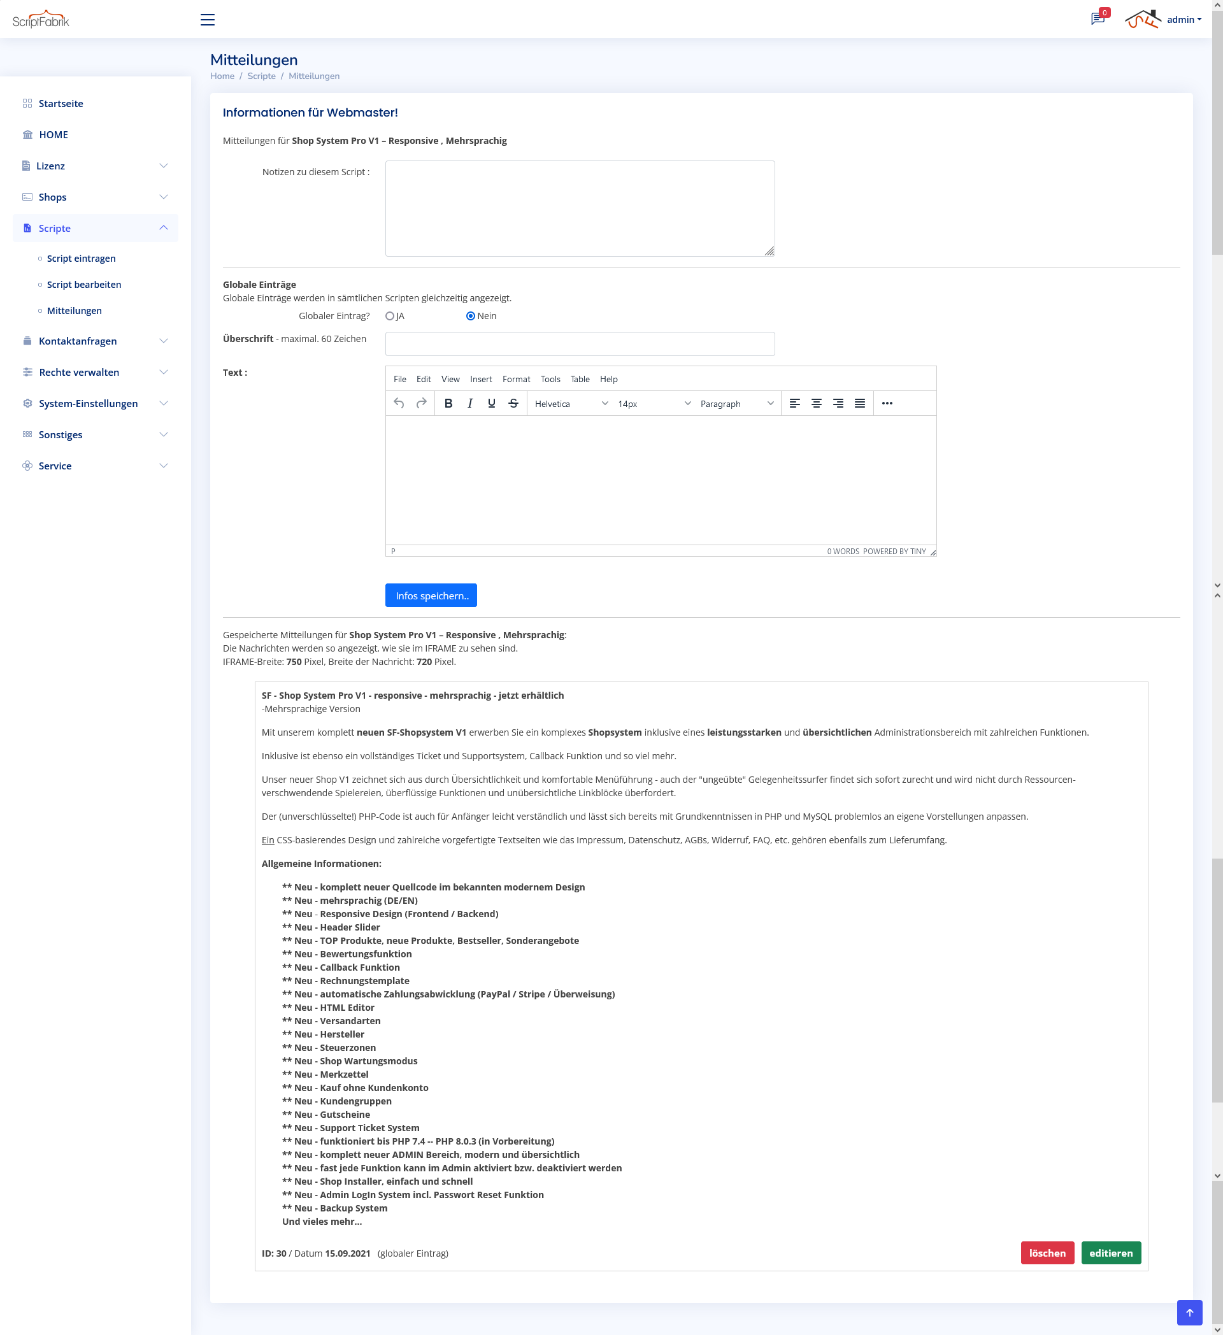Click the Sonstiges sidebar icon

(27, 434)
